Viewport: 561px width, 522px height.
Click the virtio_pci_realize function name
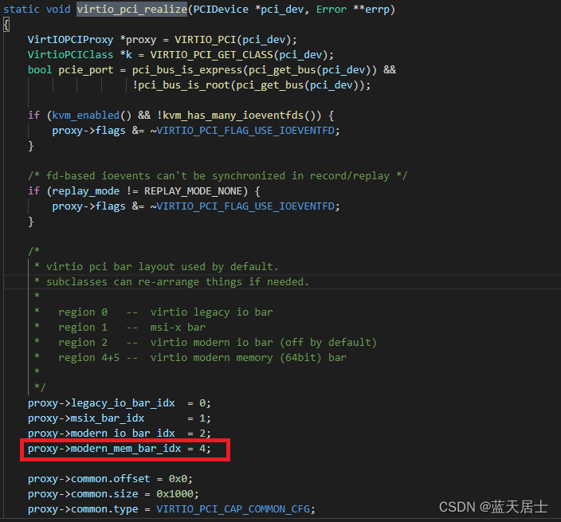point(131,9)
